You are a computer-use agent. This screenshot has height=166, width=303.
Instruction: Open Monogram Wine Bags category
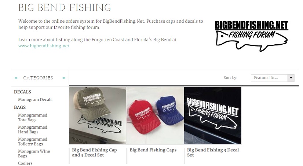click(x=34, y=154)
